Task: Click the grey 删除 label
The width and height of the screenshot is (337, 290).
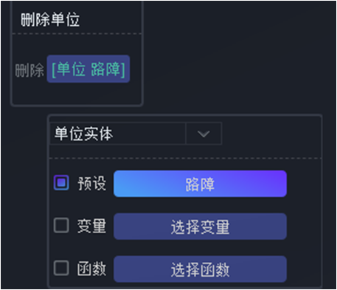Action: pyautogui.click(x=29, y=70)
